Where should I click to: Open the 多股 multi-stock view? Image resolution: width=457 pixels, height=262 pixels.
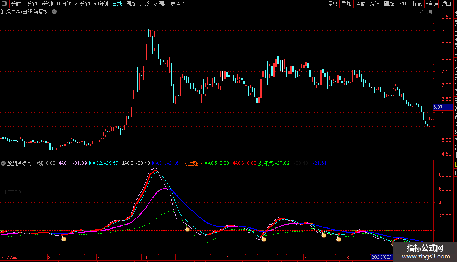(360, 4)
